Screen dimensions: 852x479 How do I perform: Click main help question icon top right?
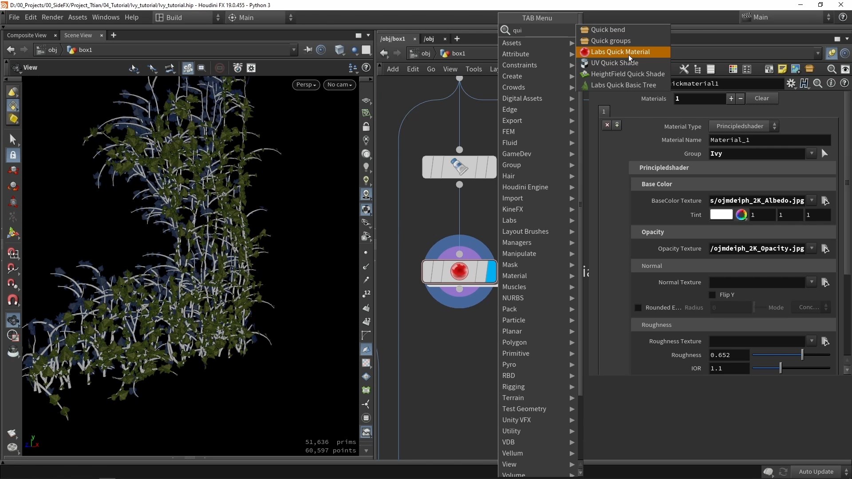pos(843,17)
